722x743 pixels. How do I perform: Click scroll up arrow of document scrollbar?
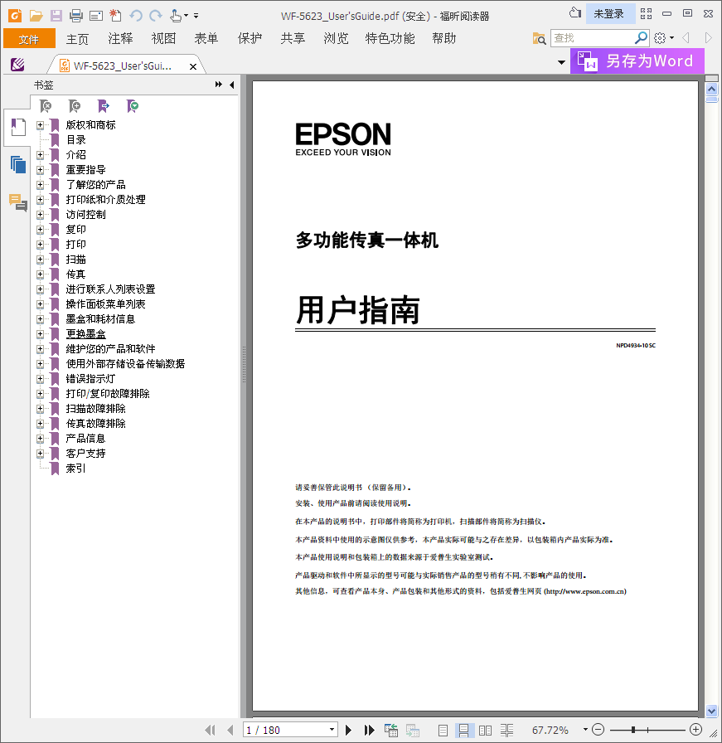tap(711, 89)
